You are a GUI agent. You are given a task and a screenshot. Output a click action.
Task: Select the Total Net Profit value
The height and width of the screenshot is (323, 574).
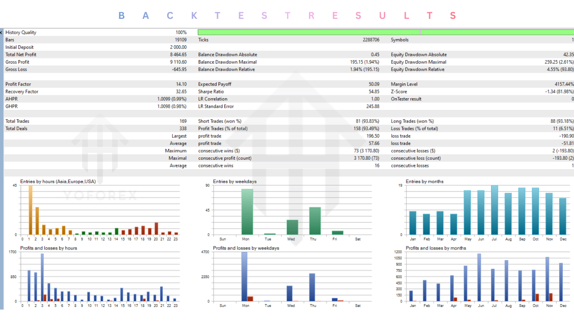pos(178,55)
